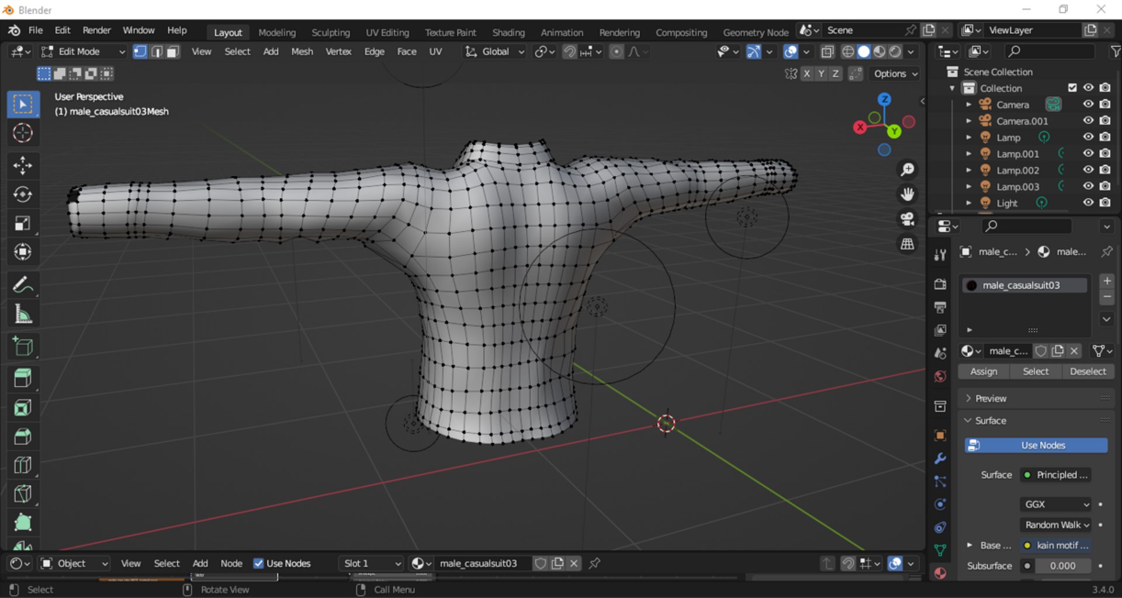This screenshot has width=1122, height=598.
Task: Expand the Preview panel
Action: pyautogui.click(x=991, y=399)
